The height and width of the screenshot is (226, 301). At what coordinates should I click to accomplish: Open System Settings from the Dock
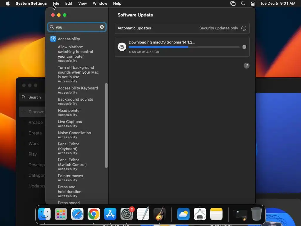[x=127, y=214]
